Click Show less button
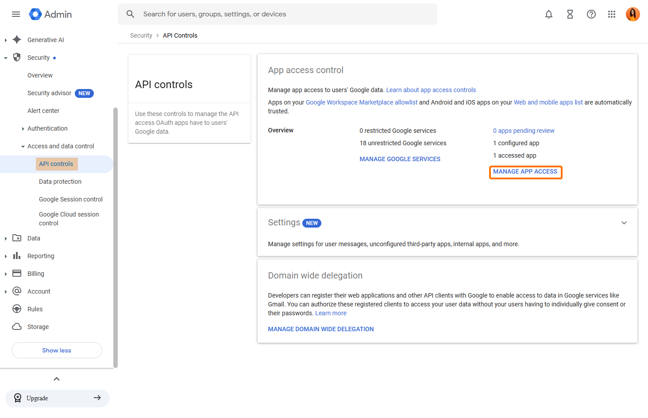This screenshot has width=648, height=418. click(x=57, y=350)
